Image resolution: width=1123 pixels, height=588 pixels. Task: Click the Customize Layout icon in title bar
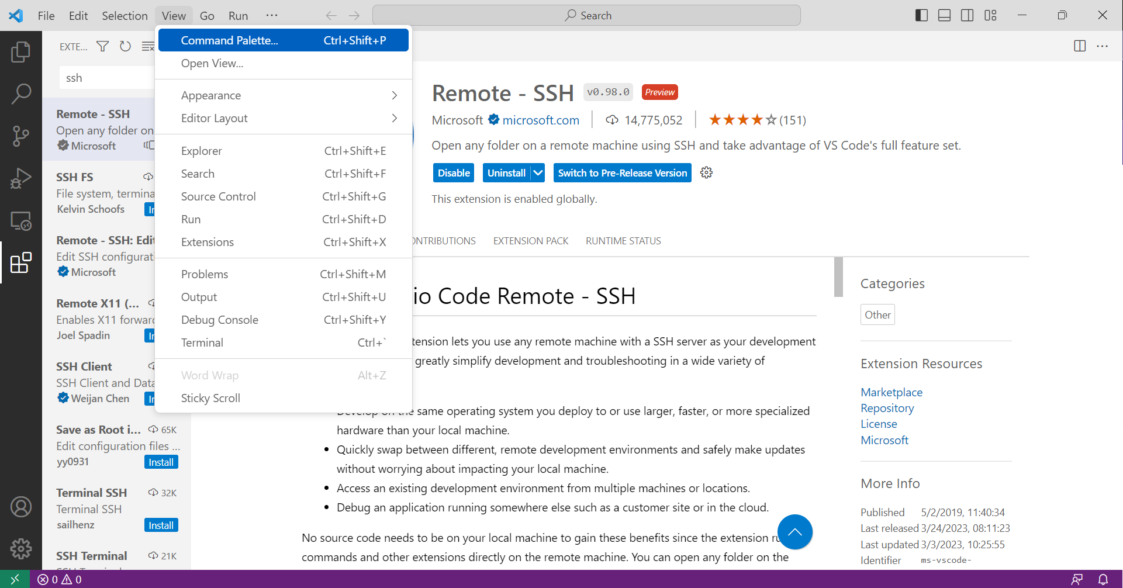(x=990, y=15)
